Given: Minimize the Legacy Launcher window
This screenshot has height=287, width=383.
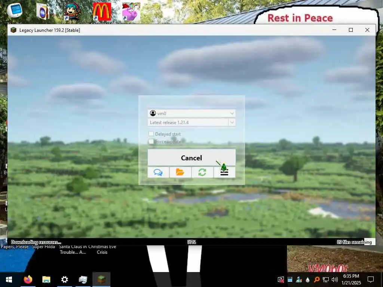Looking at the screenshot, I should (x=334, y=30).
